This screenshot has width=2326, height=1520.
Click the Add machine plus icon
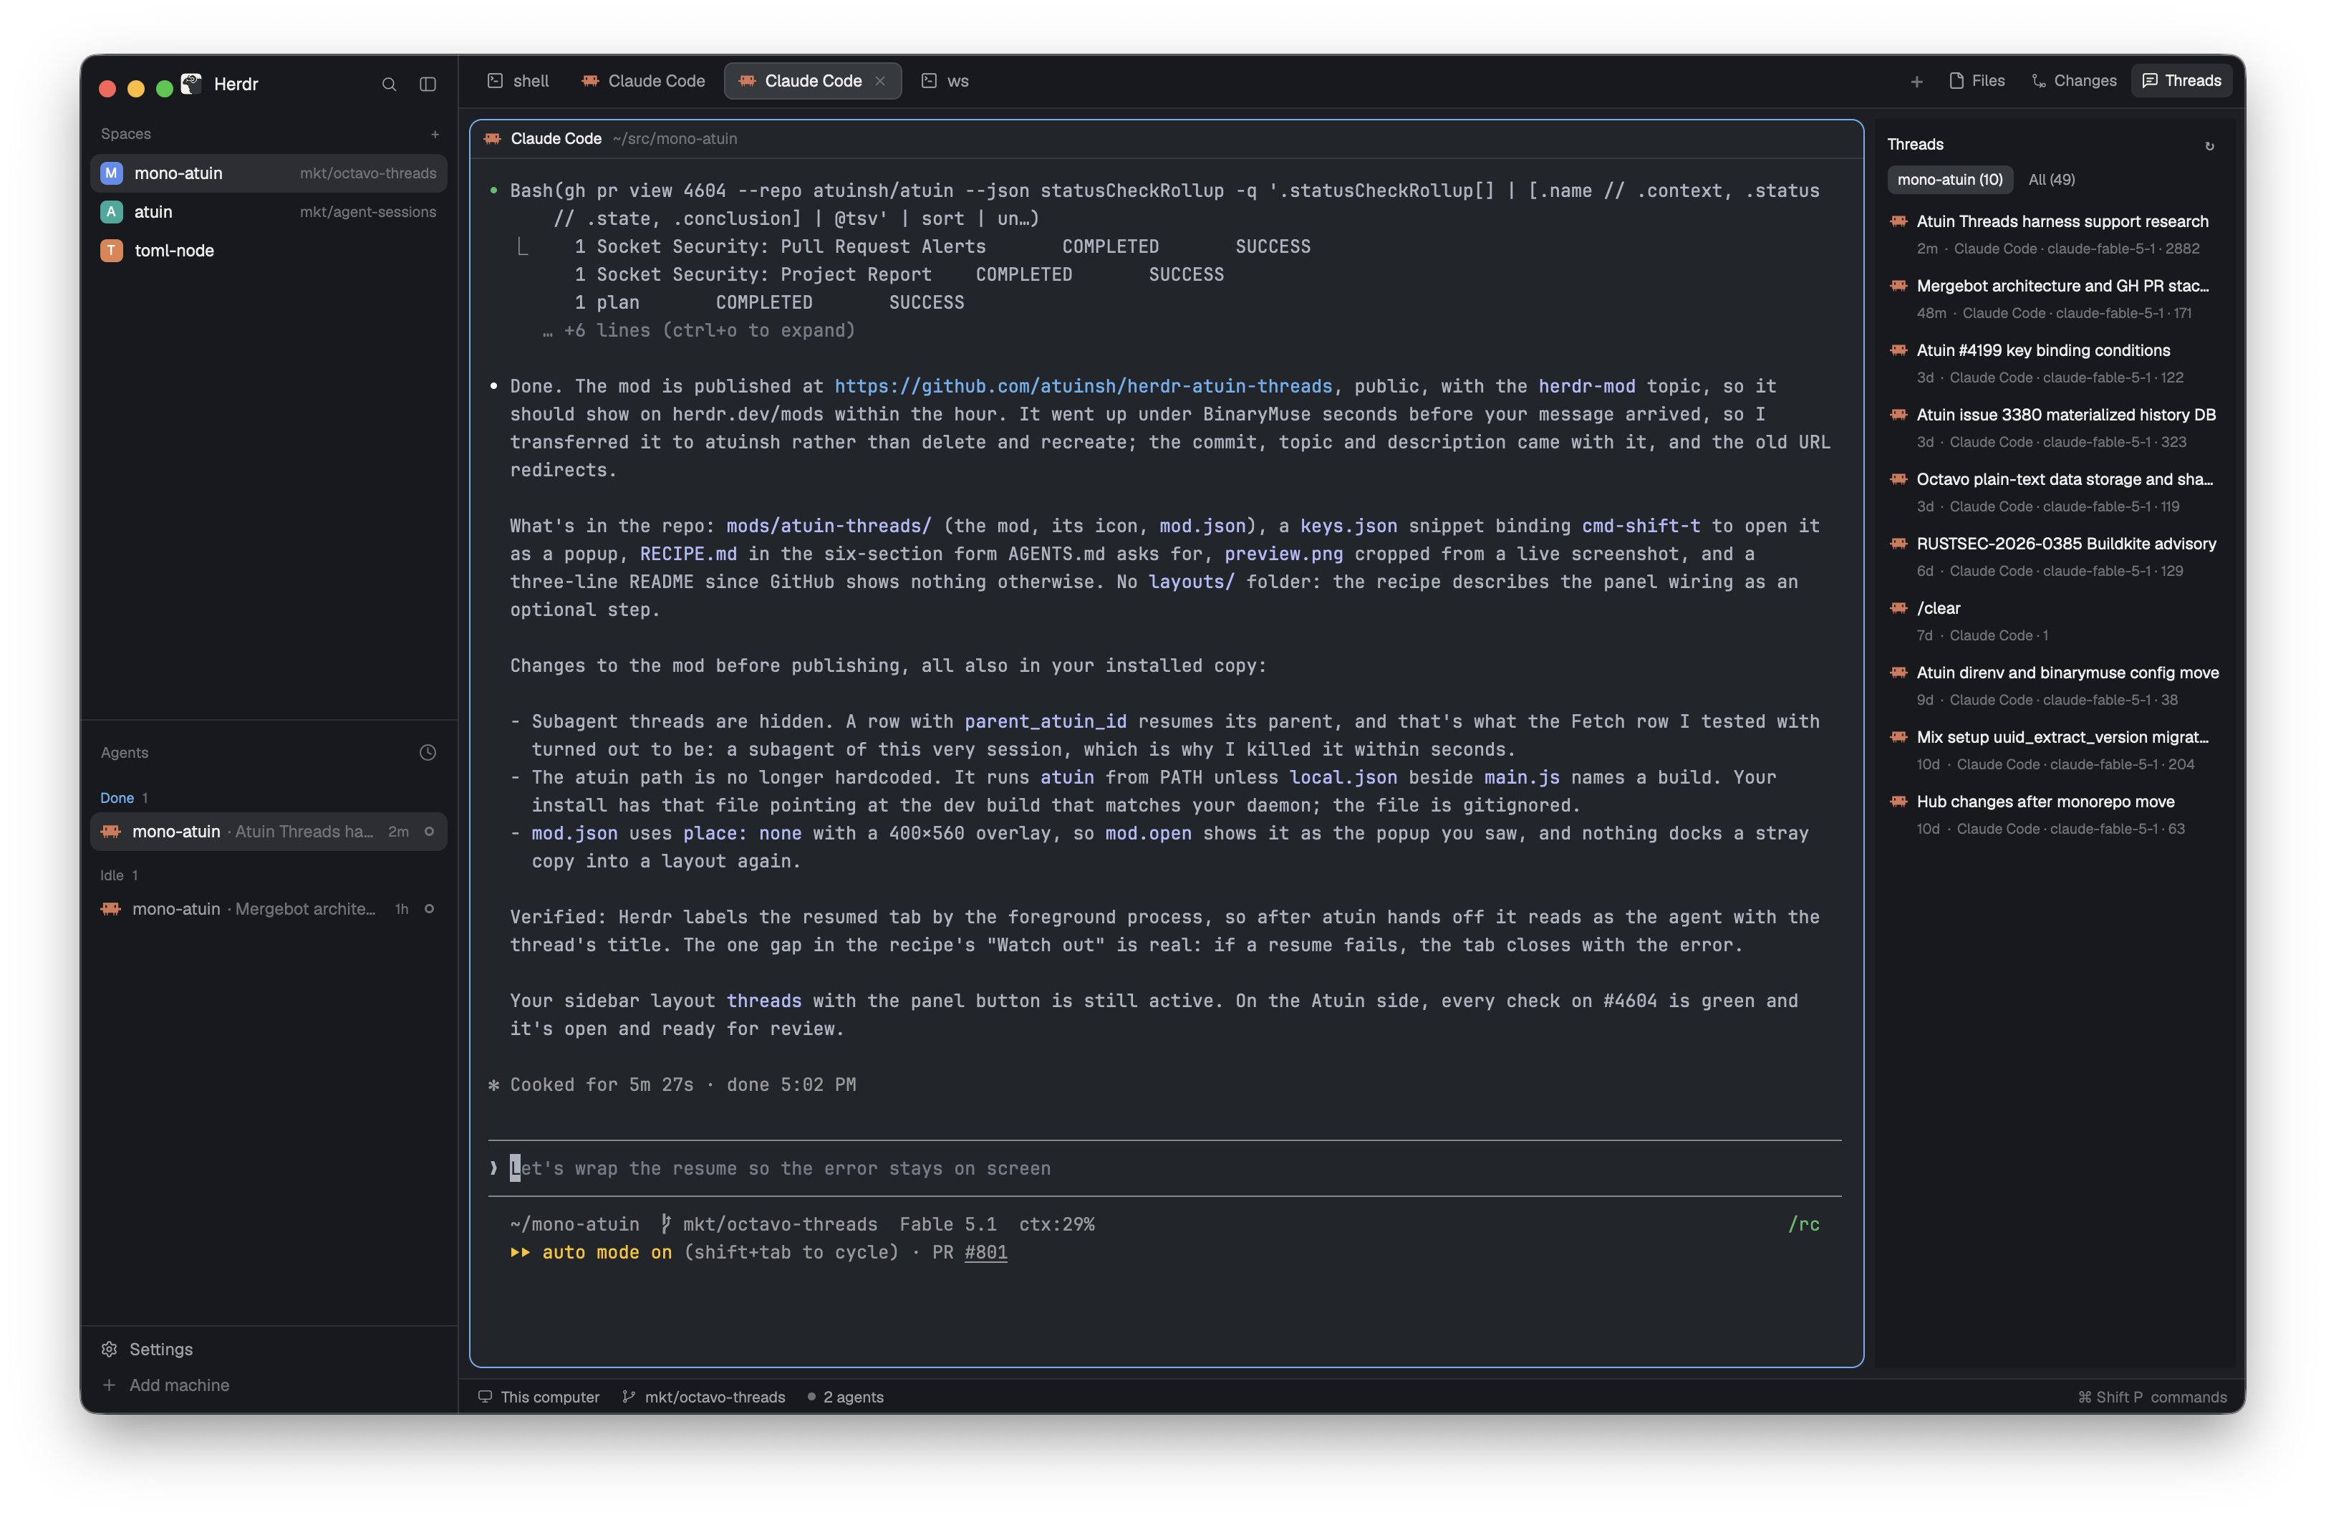coord(110,1385)
